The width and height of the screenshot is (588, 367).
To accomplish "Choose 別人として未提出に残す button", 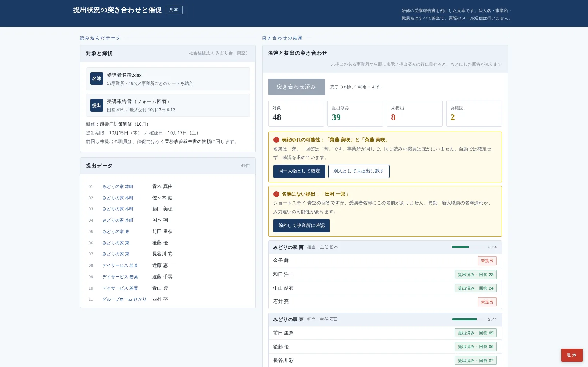I will pyautogui.click(x=359, y=171).
